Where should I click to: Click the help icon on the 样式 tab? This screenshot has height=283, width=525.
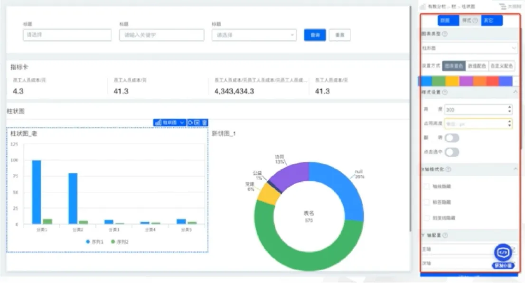(x=475, y=20)
